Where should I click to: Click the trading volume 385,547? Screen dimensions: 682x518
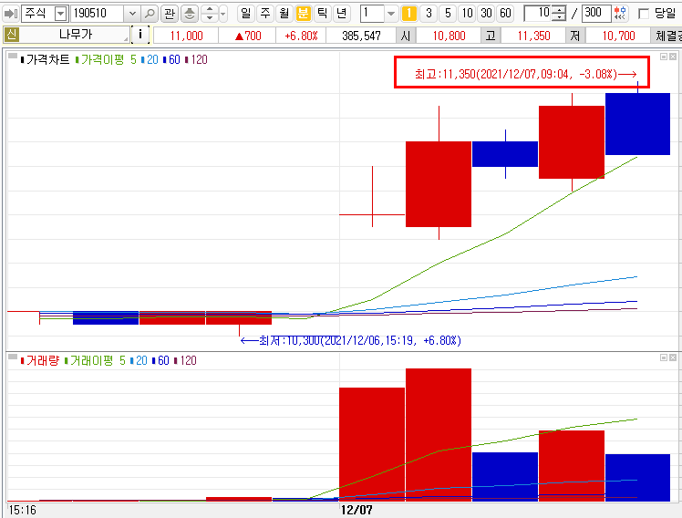361,36
